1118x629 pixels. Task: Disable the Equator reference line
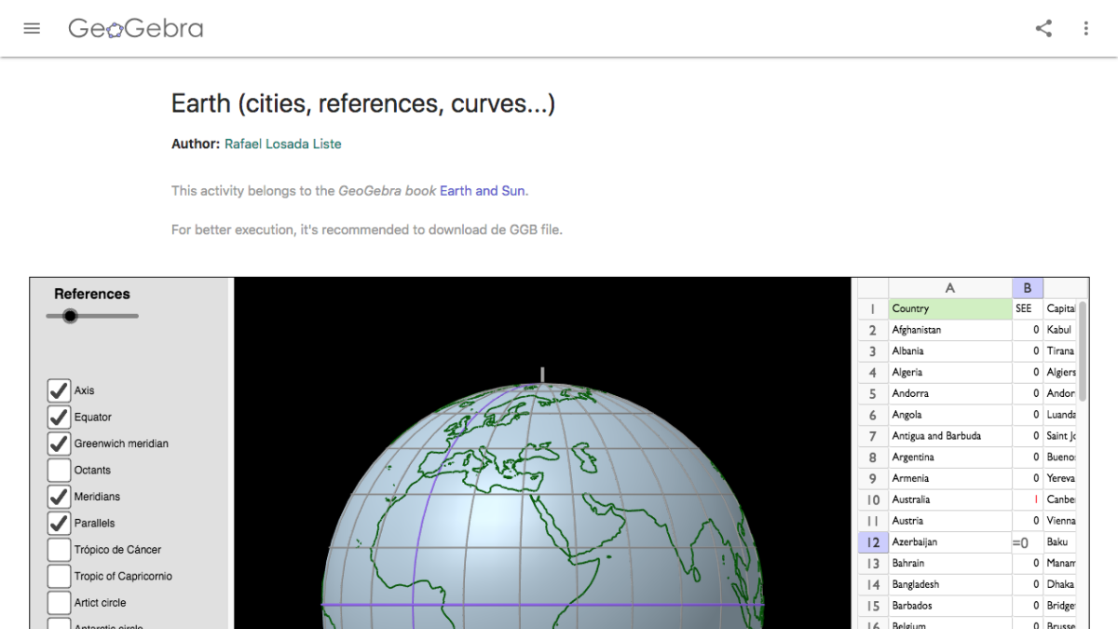pyautogui.click(x=58, y=417)
